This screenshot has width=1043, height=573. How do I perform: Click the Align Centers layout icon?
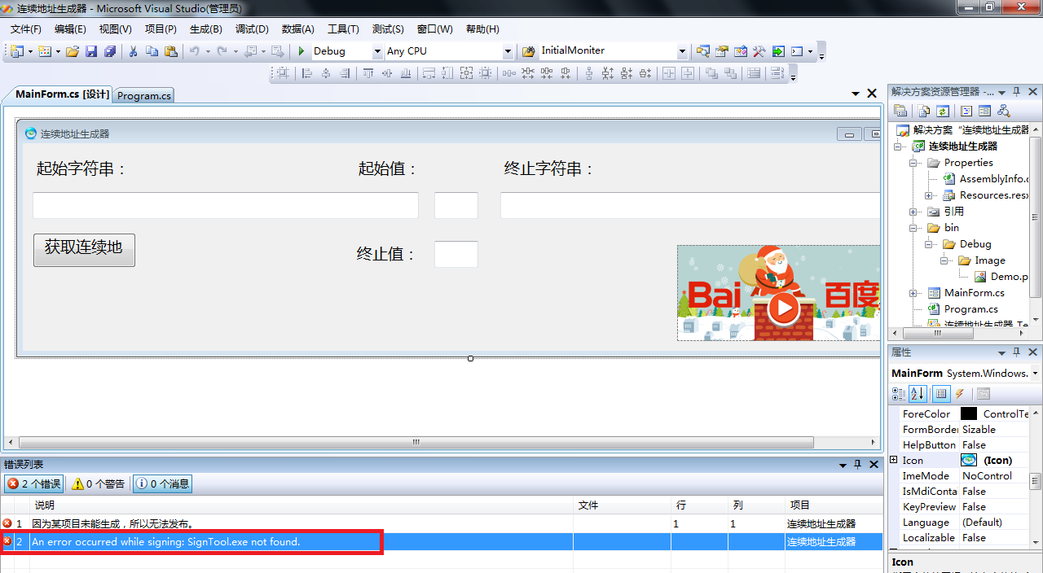(x=326, y=73)
